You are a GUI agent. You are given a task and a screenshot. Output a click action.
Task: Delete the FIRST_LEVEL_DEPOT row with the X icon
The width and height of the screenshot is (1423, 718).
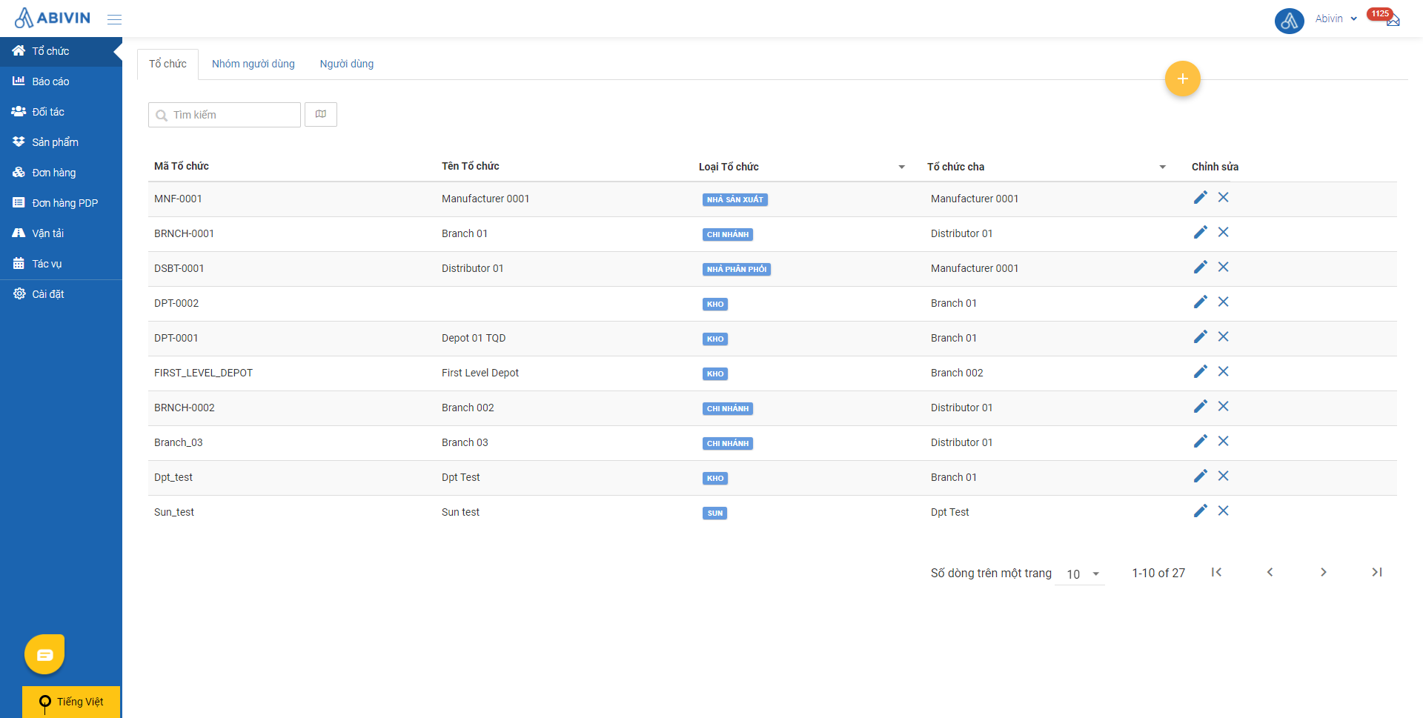click(x=1224, y=371)
